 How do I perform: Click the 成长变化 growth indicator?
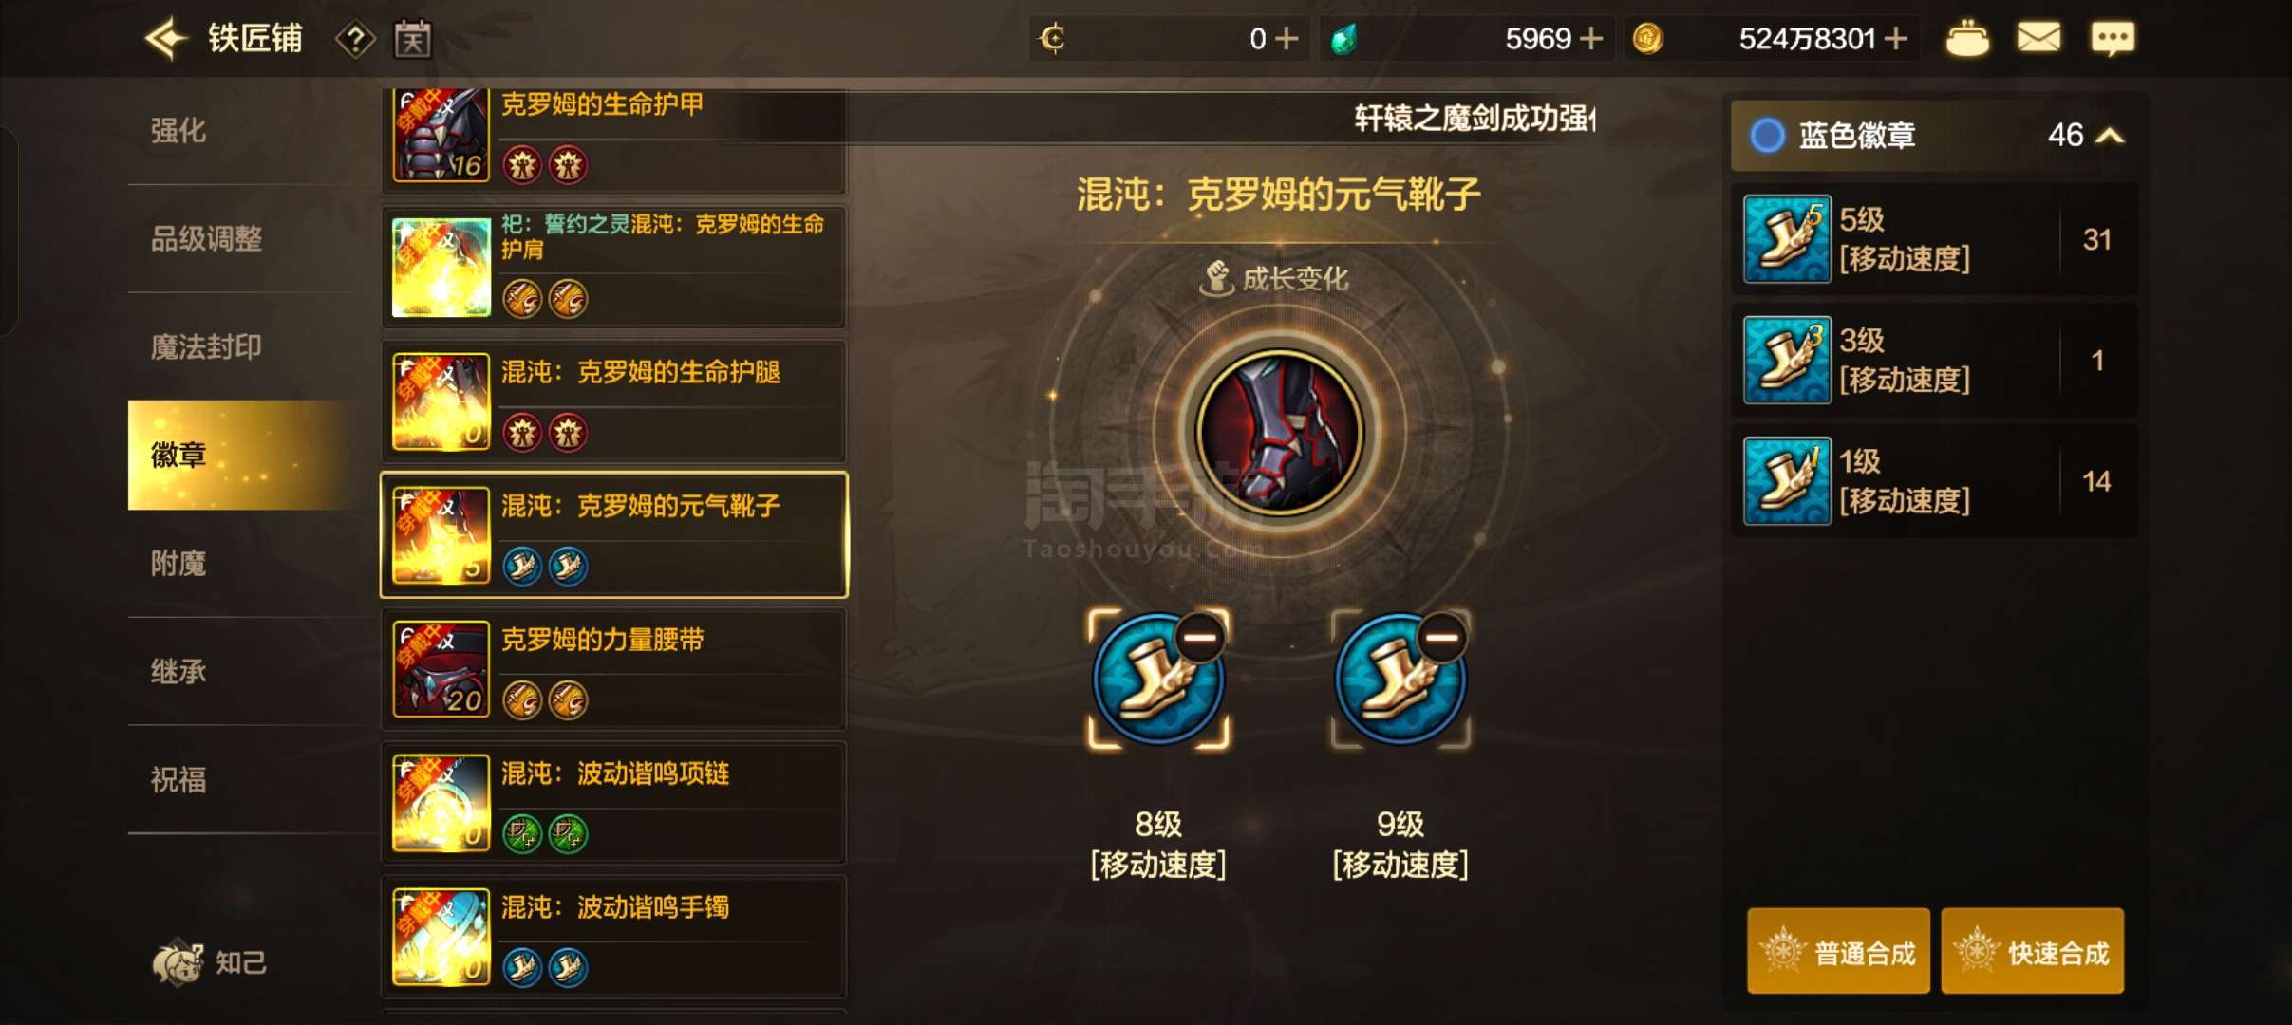[1276, 279]
